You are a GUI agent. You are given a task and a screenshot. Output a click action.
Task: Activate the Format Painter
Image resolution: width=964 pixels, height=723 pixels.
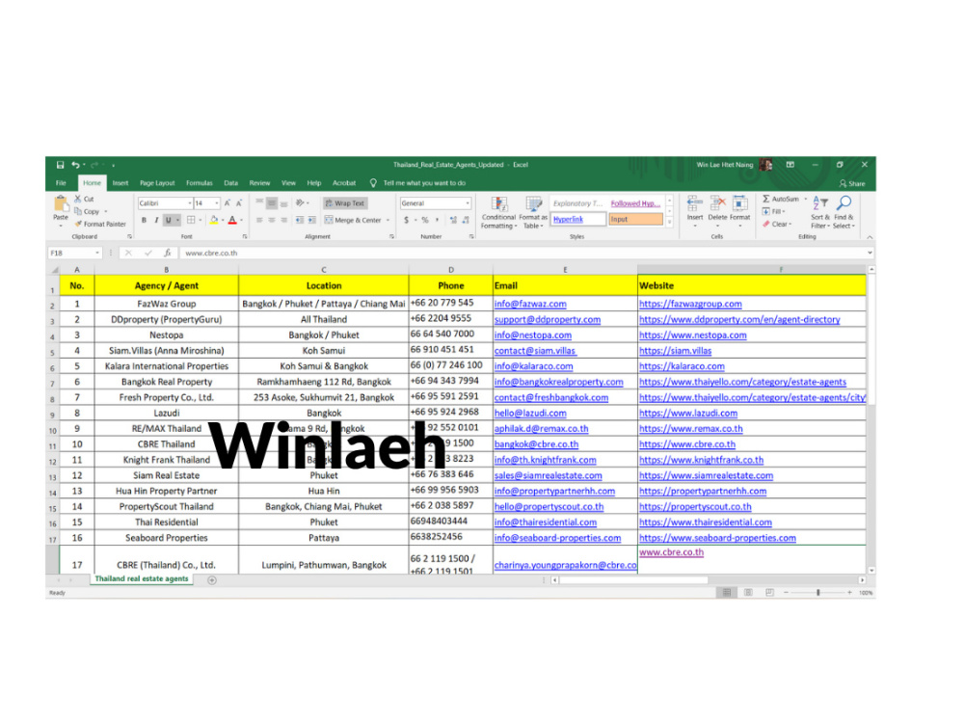pos(100,224)
